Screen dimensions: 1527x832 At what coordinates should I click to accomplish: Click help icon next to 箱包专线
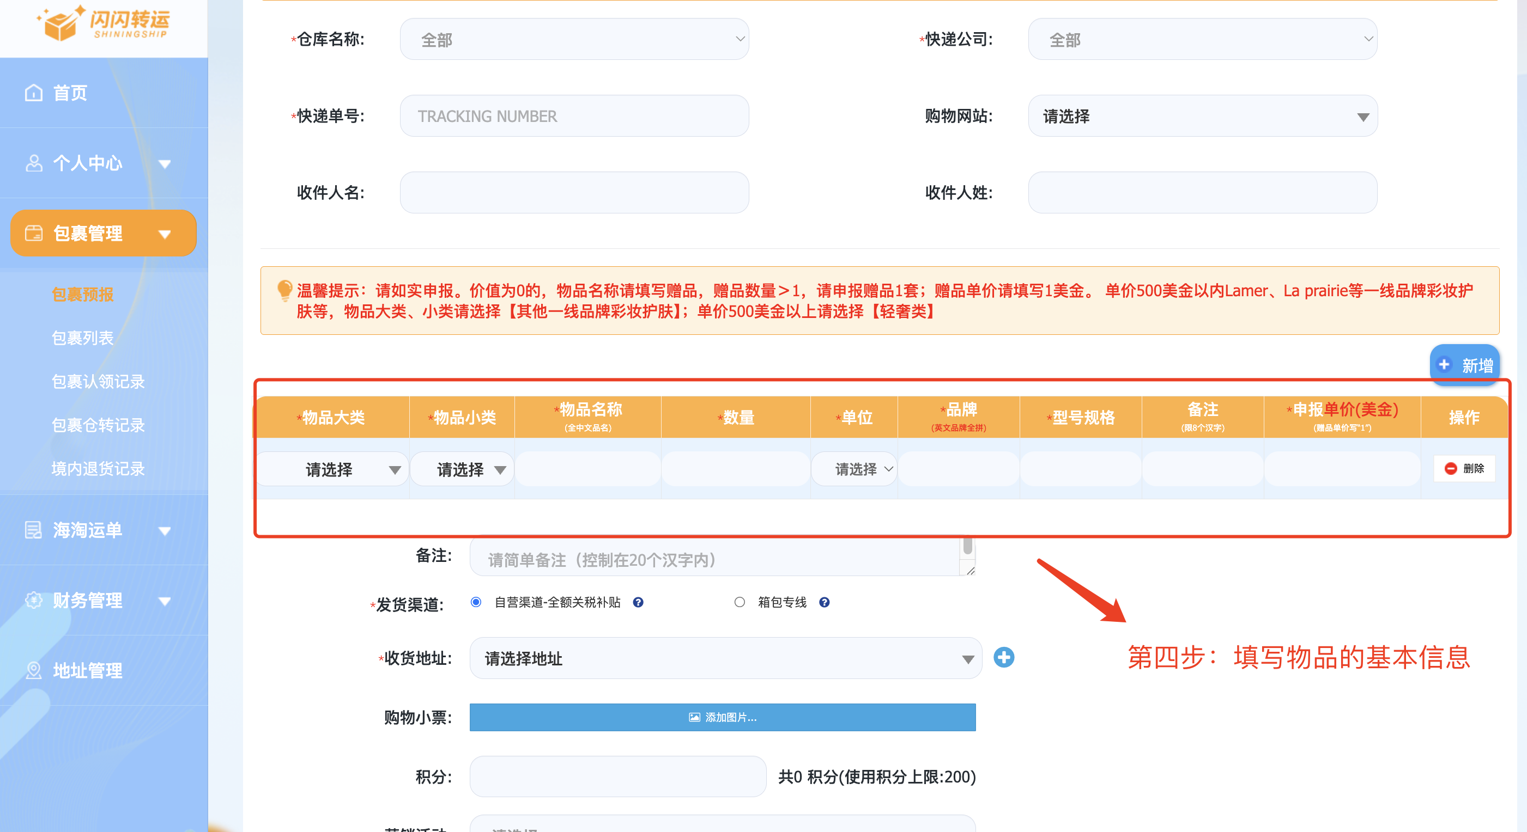[x=824, y=602]
